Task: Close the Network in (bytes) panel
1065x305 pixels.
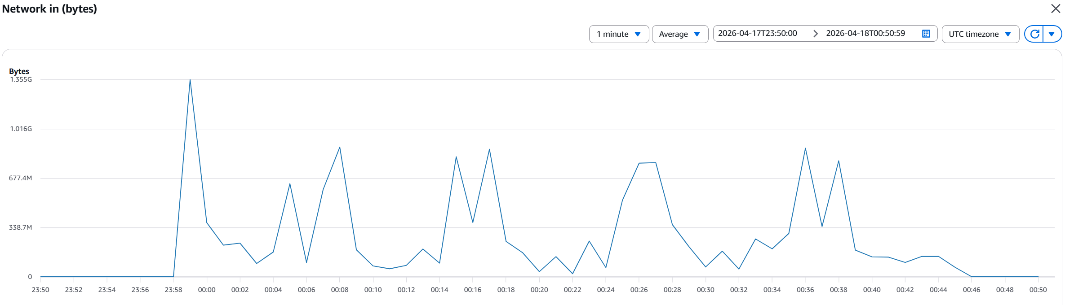Action: pos(1056,9)
